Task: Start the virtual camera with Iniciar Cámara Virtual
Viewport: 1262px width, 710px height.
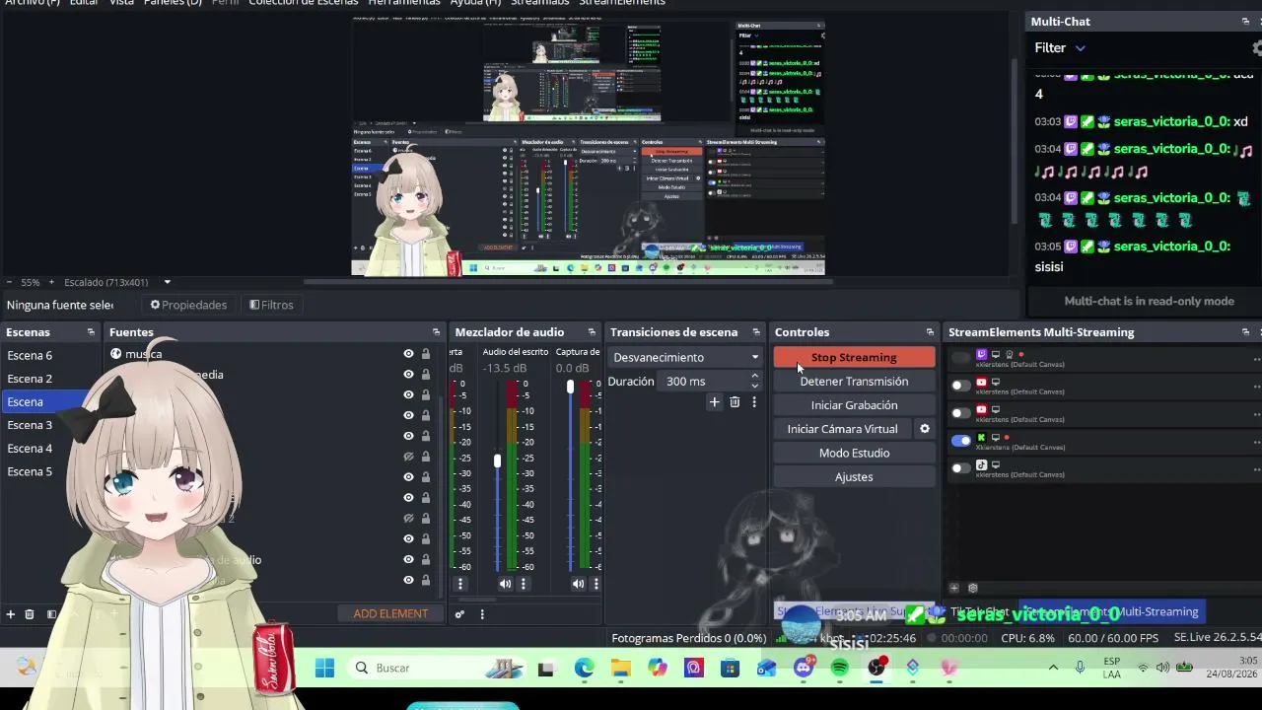Action: point(843,429)
